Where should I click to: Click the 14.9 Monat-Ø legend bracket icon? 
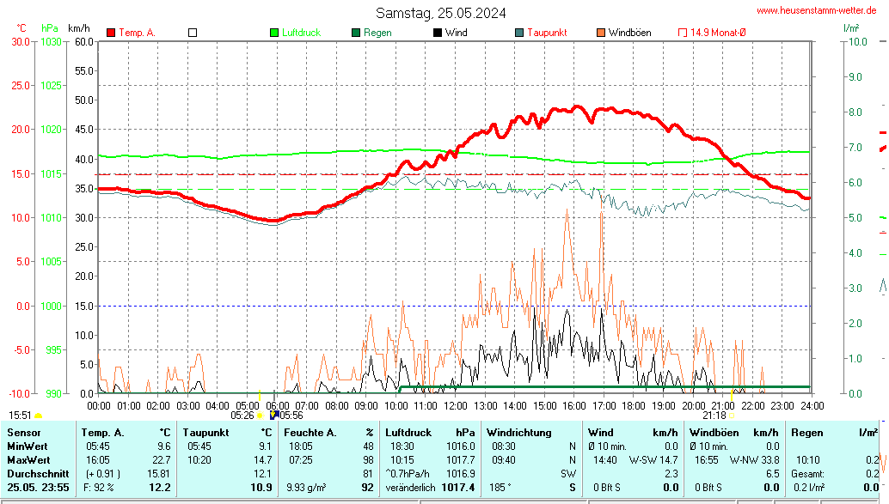(683, 33)
